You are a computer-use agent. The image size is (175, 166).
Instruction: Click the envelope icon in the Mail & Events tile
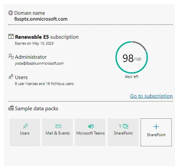click(x=58, y=126)
